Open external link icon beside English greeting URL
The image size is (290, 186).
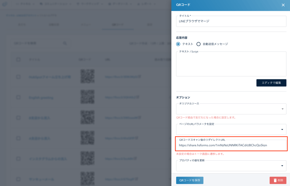pos(138,97)
